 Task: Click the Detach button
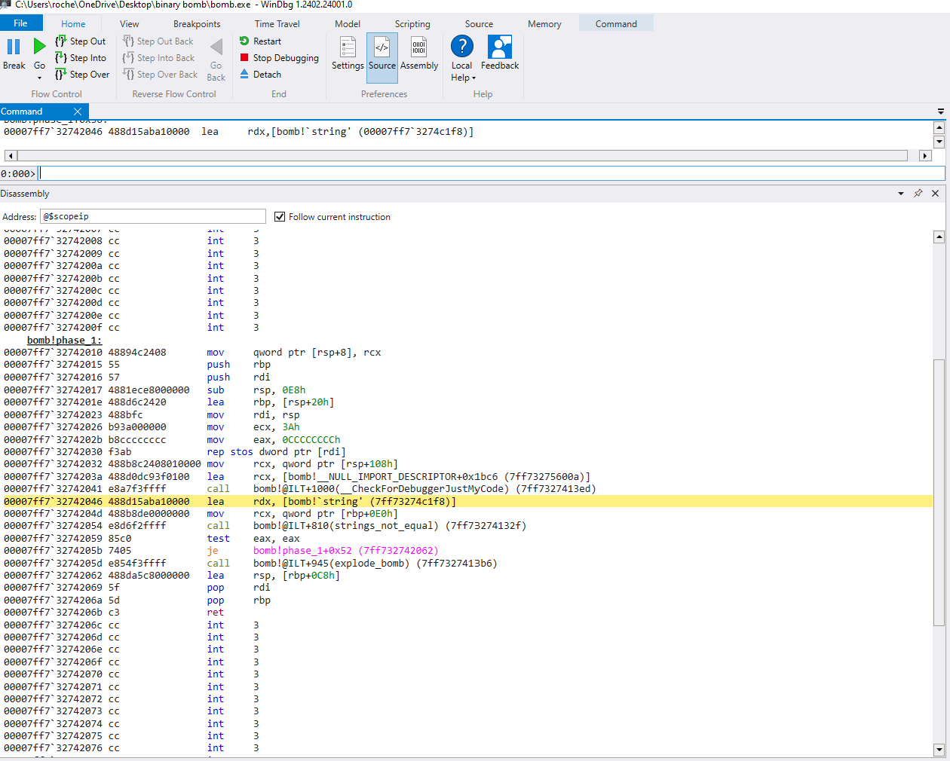click(260, 75)
